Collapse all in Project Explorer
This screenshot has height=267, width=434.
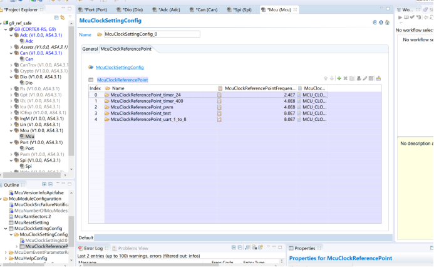coord(56,18)
